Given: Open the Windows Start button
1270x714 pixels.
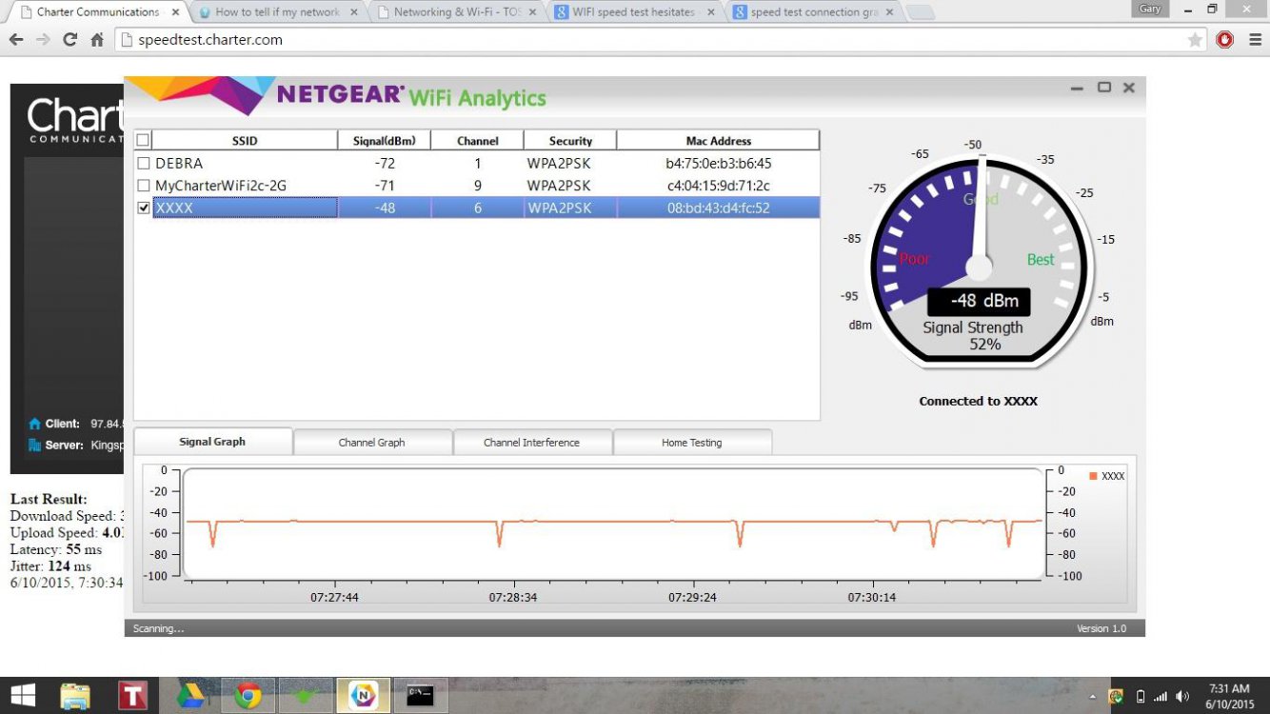Looking at the screenshot, I should [x=23, y=696].
